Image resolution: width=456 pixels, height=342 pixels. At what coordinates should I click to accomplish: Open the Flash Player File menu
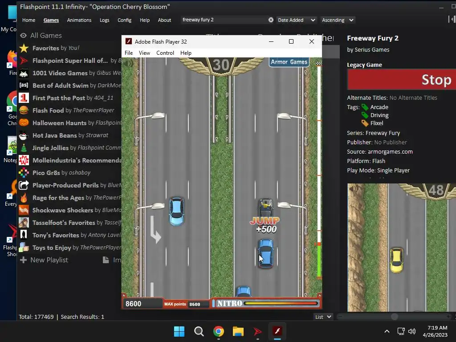[x=129, y=53]
